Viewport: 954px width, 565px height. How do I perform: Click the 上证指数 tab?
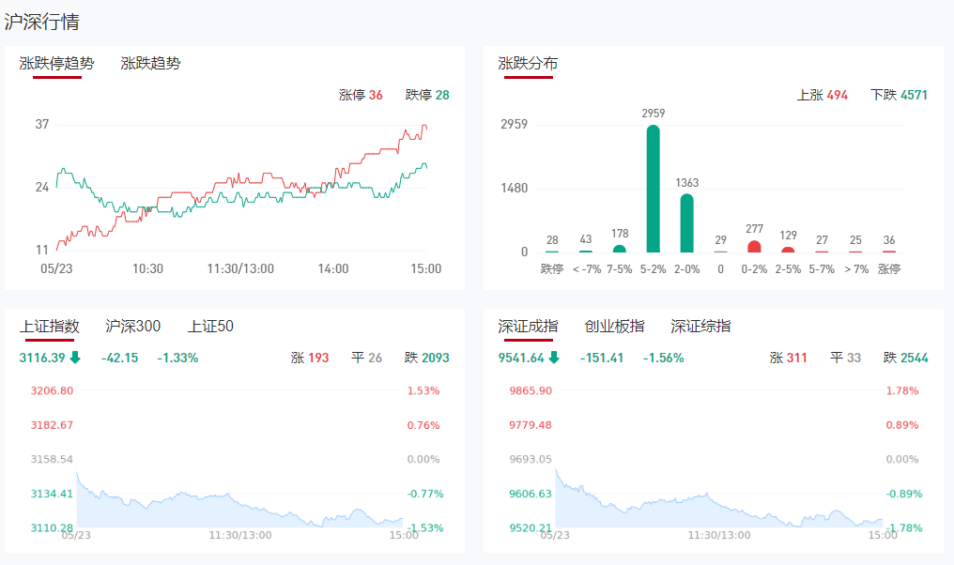pyautogui.click(x=50, y=327)
